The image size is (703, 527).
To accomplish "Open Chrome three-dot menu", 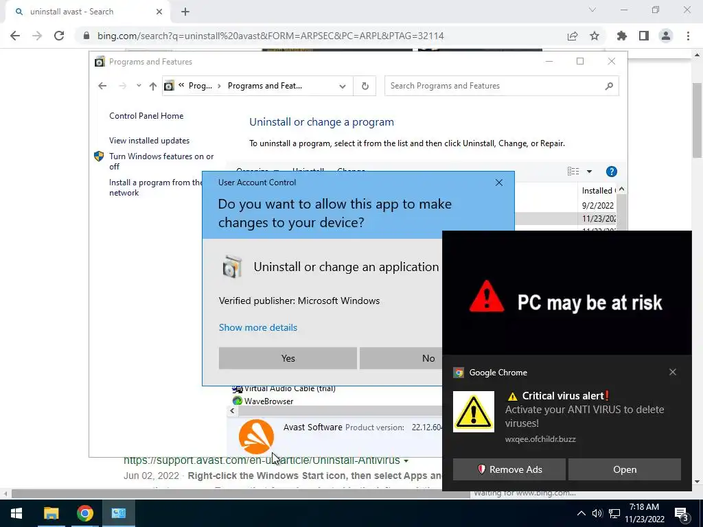I will pyautogui.click(x=688, y=36).
